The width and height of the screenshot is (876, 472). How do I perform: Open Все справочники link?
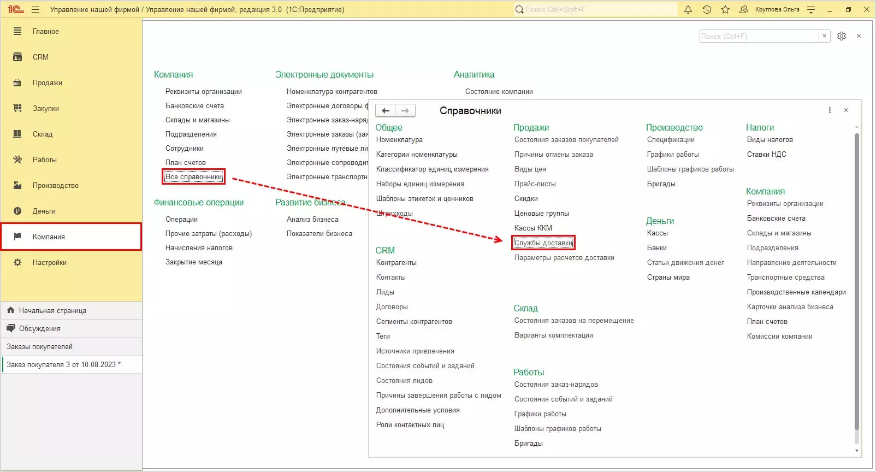(x=194, y=176)
